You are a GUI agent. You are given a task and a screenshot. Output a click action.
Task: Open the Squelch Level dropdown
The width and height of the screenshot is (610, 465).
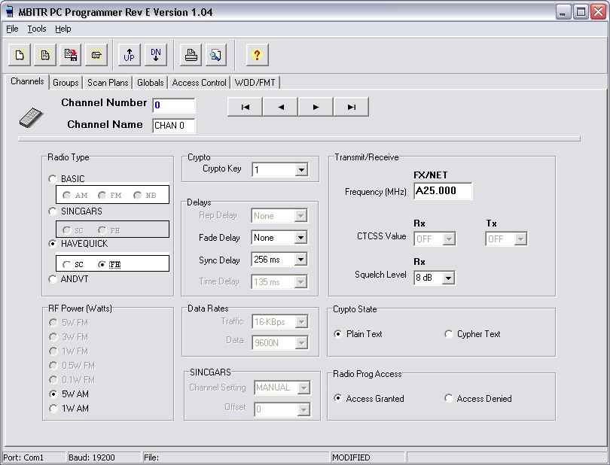(449, 278)
